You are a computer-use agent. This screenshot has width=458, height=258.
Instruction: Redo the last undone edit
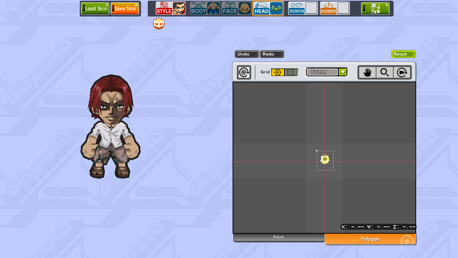point(272,54)
